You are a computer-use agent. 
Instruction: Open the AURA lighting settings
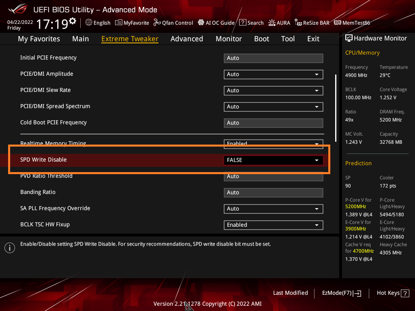(279, 23)
